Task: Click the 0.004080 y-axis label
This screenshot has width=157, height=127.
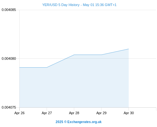Action: (x=9, y=58)
